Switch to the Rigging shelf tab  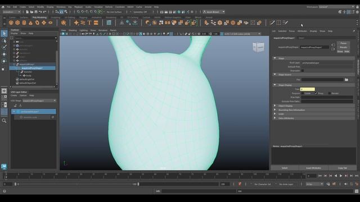(83, 17)
